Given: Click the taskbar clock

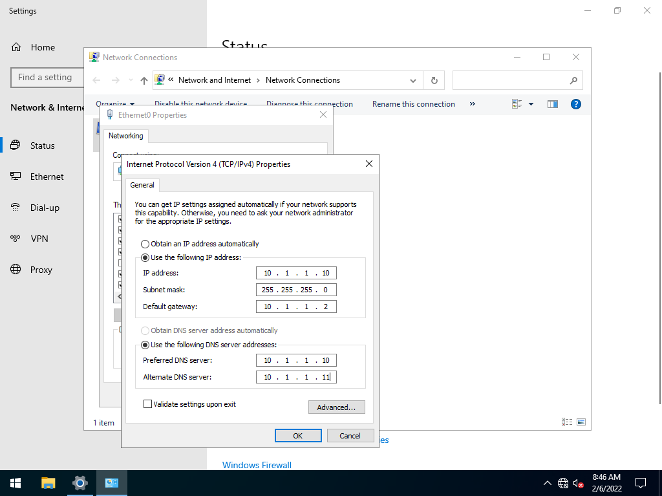Looking at the screenshot, I should pyautogui.click(x=606, y=483).
